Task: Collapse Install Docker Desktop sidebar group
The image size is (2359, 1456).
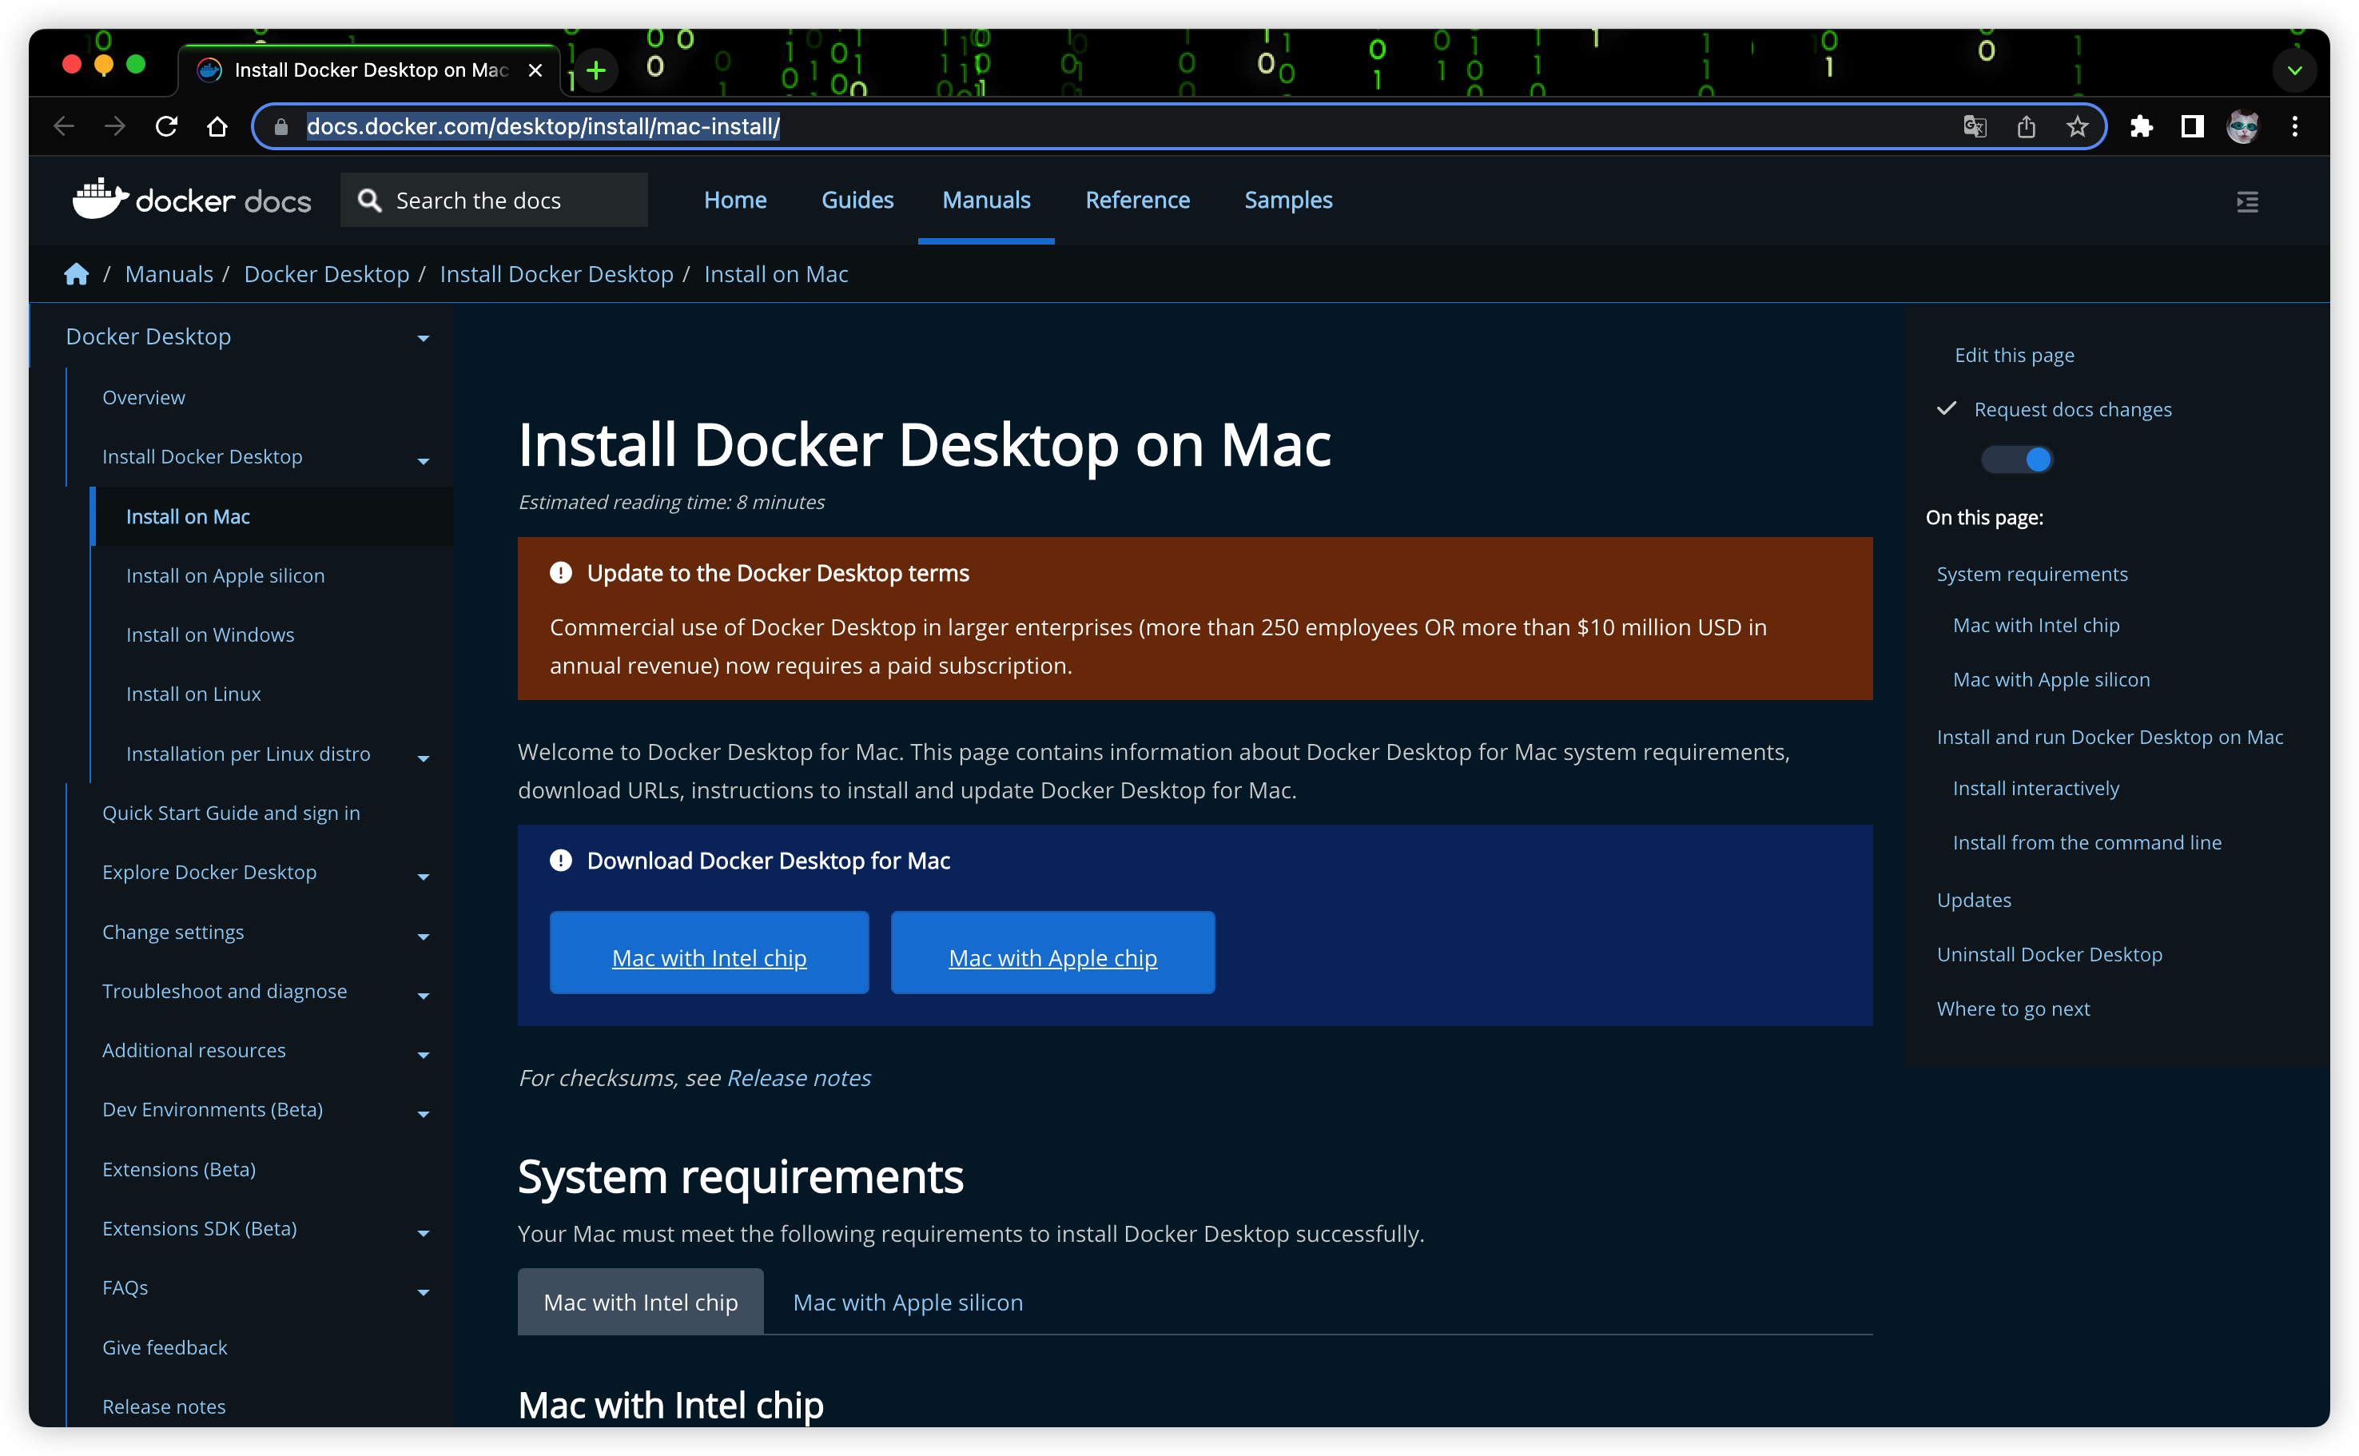Action: 423,461
